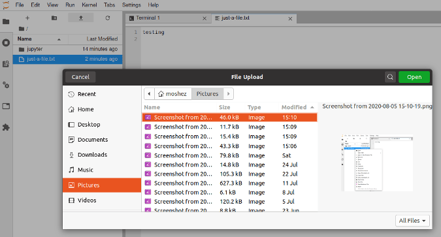The width and height of the screenshot is (441, 237).
Task: Open the running terminals and kernels sidebar icon
Action: click(x=6, y=42)
